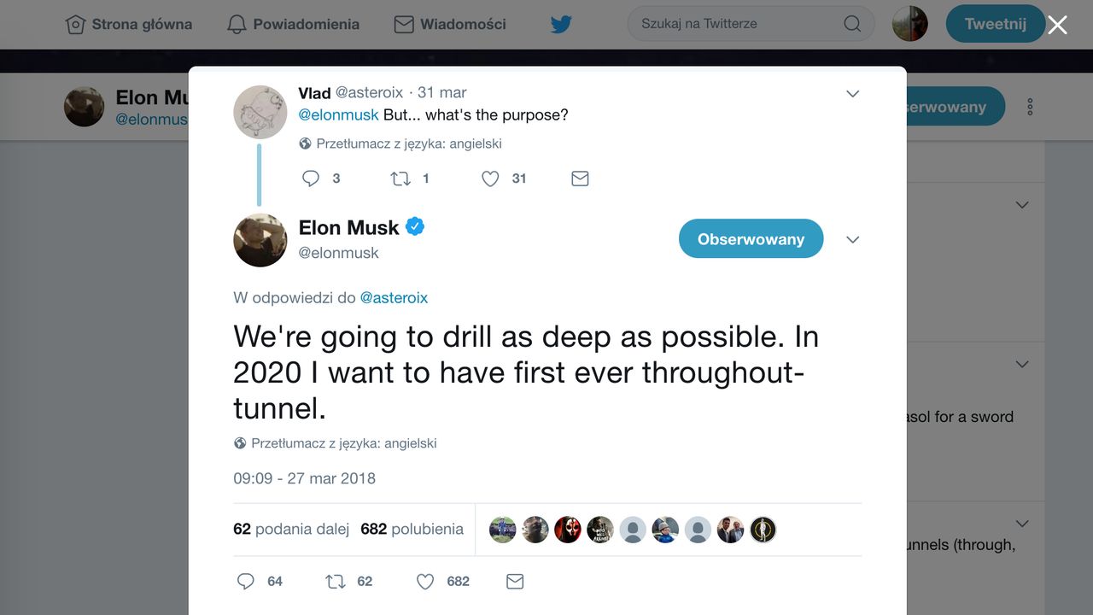Open more options chevron beside Obserwowany
The height and width of the screenshot is (615, 1093).
point(852,240)
